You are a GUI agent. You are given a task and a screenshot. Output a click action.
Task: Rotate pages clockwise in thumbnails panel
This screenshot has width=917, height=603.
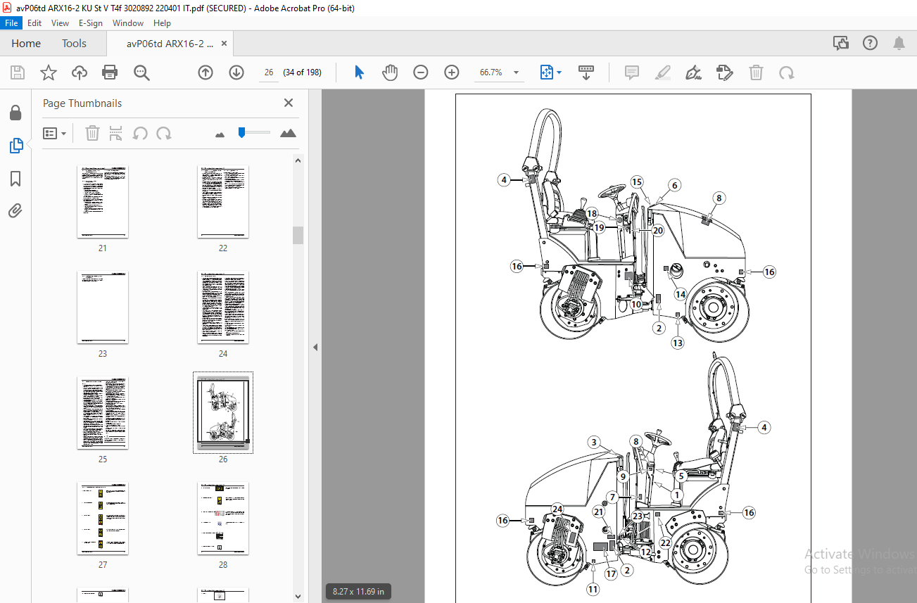(164, 133)
